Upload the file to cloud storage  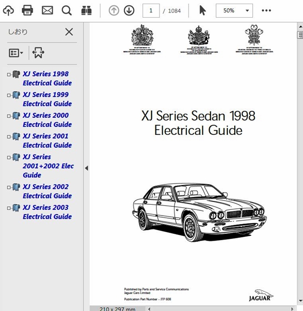click(8, 10)
